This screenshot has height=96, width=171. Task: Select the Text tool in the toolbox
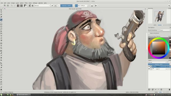pyautogui.click(x=1, y=12)
